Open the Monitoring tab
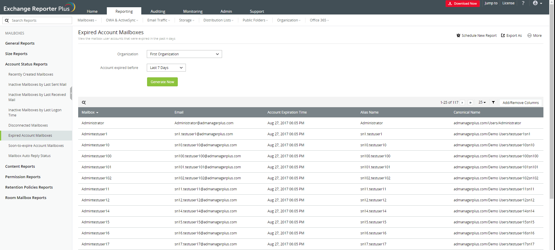Screen dimensions: 555x250 [193, 11]
